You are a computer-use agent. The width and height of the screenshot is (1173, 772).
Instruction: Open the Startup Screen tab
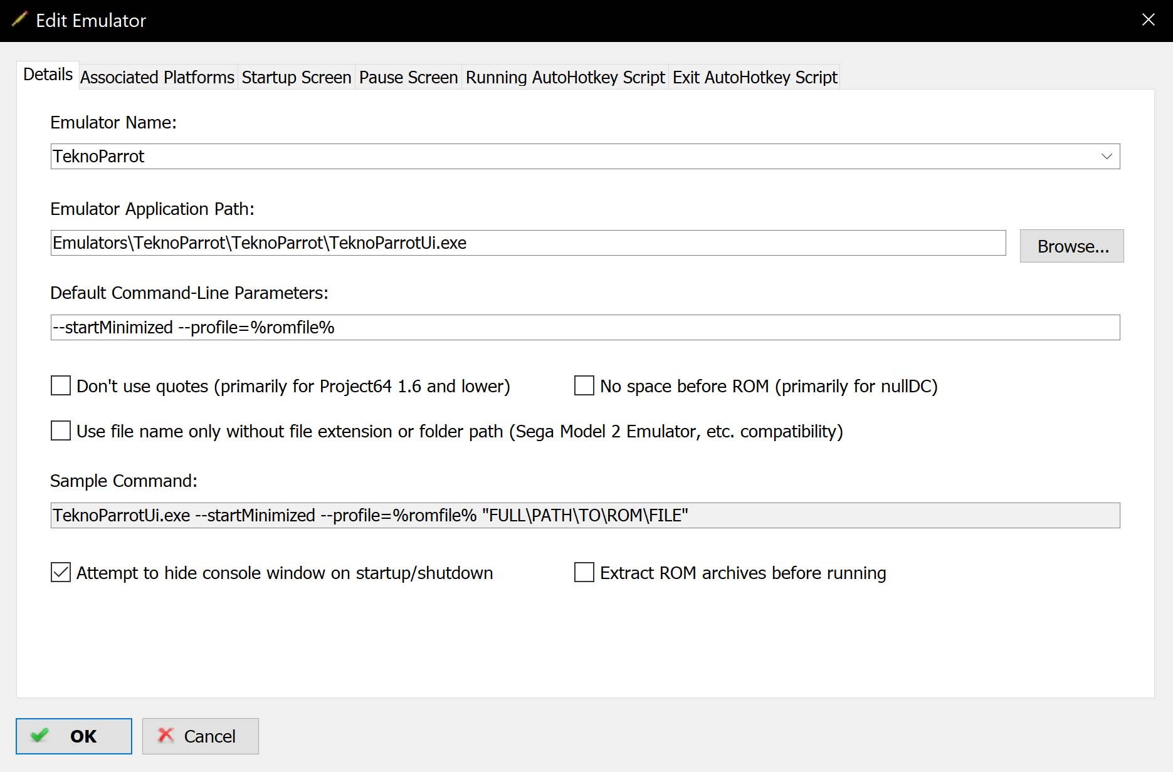coord(297,77)
